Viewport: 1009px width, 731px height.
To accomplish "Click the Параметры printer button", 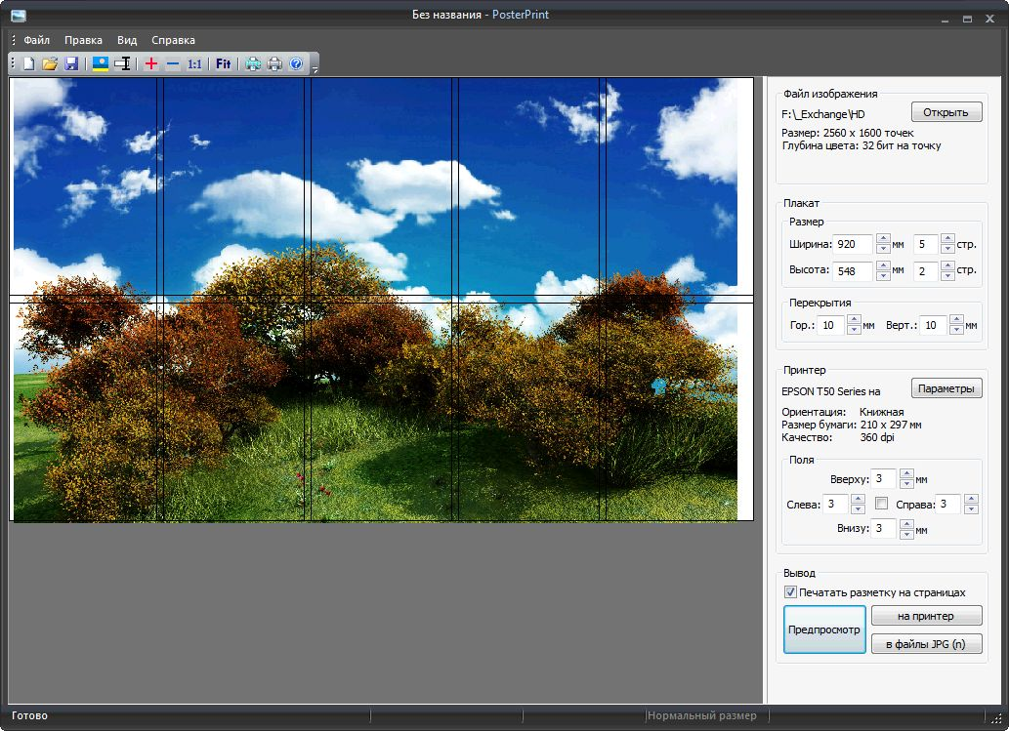I will pos(946,388).
